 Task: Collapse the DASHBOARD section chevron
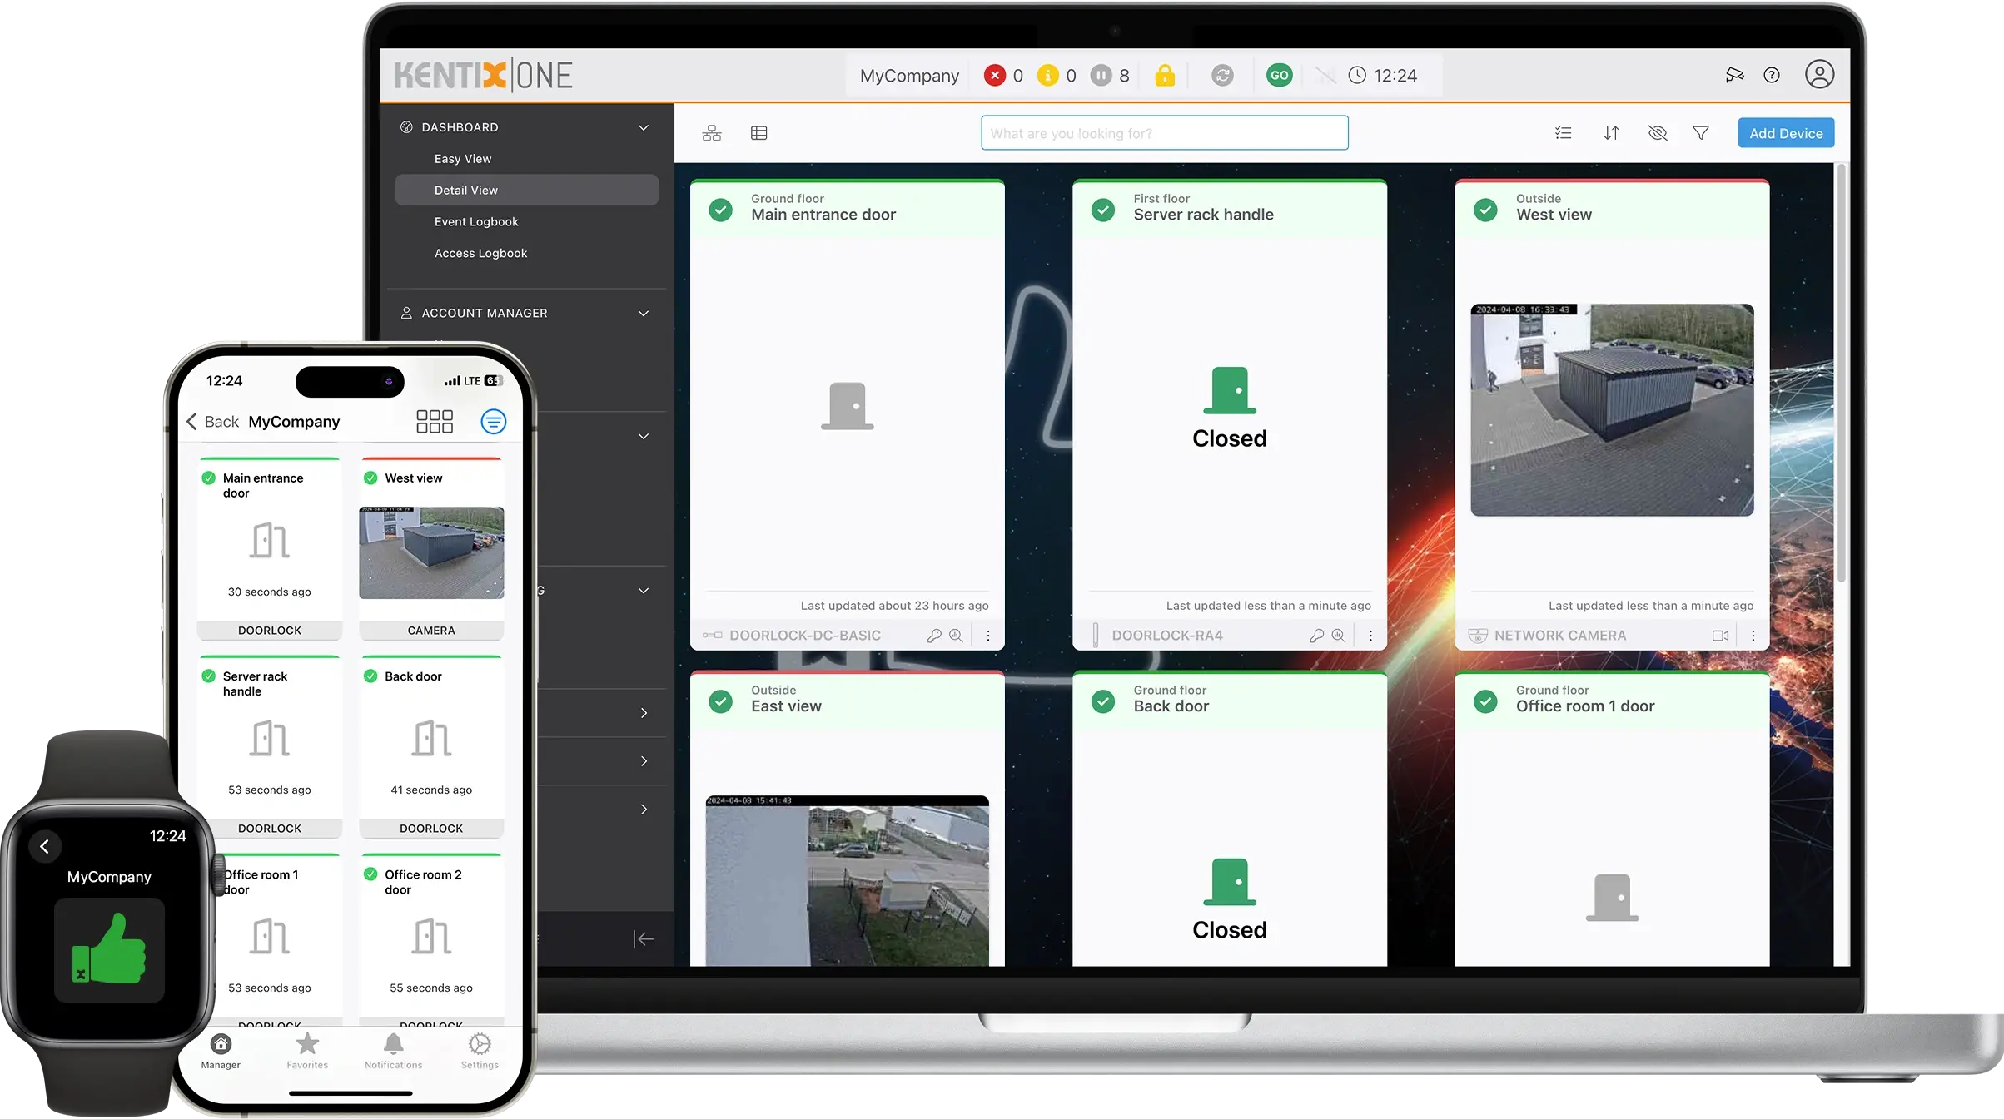click(643, 127)
